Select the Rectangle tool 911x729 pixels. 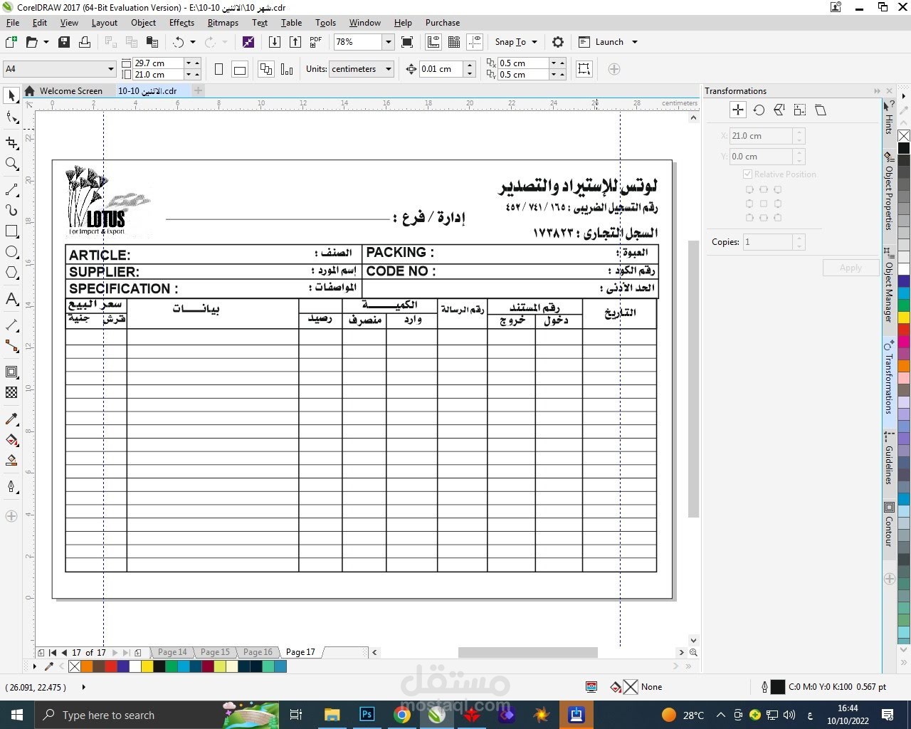pyautogui.click(x=11, y=231)
